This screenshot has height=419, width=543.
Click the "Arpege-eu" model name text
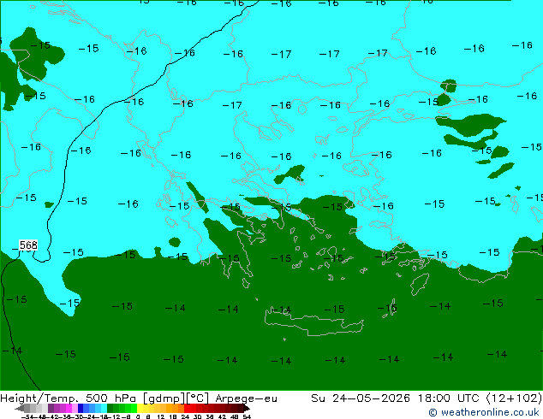(x=246, y=398)
